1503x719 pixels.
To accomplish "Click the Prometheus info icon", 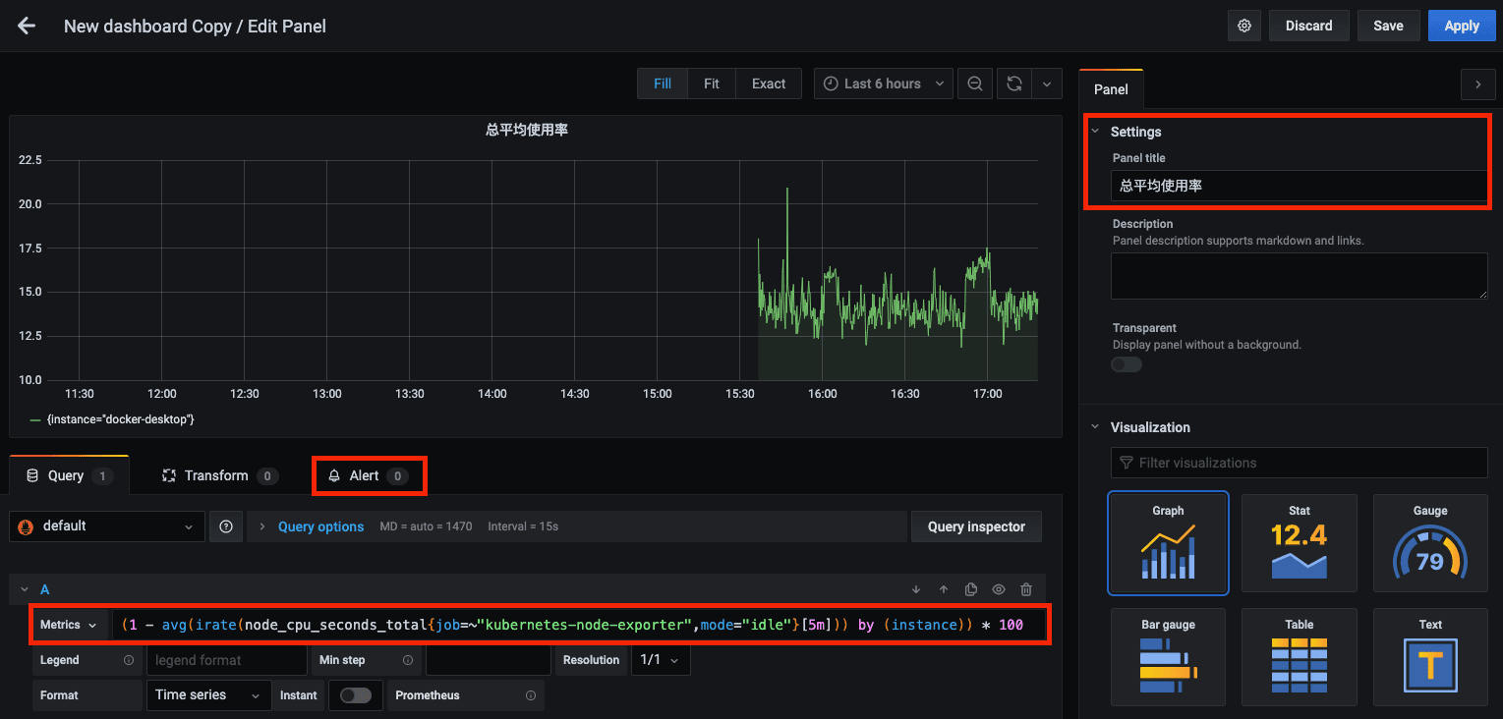I will (531, 695).
